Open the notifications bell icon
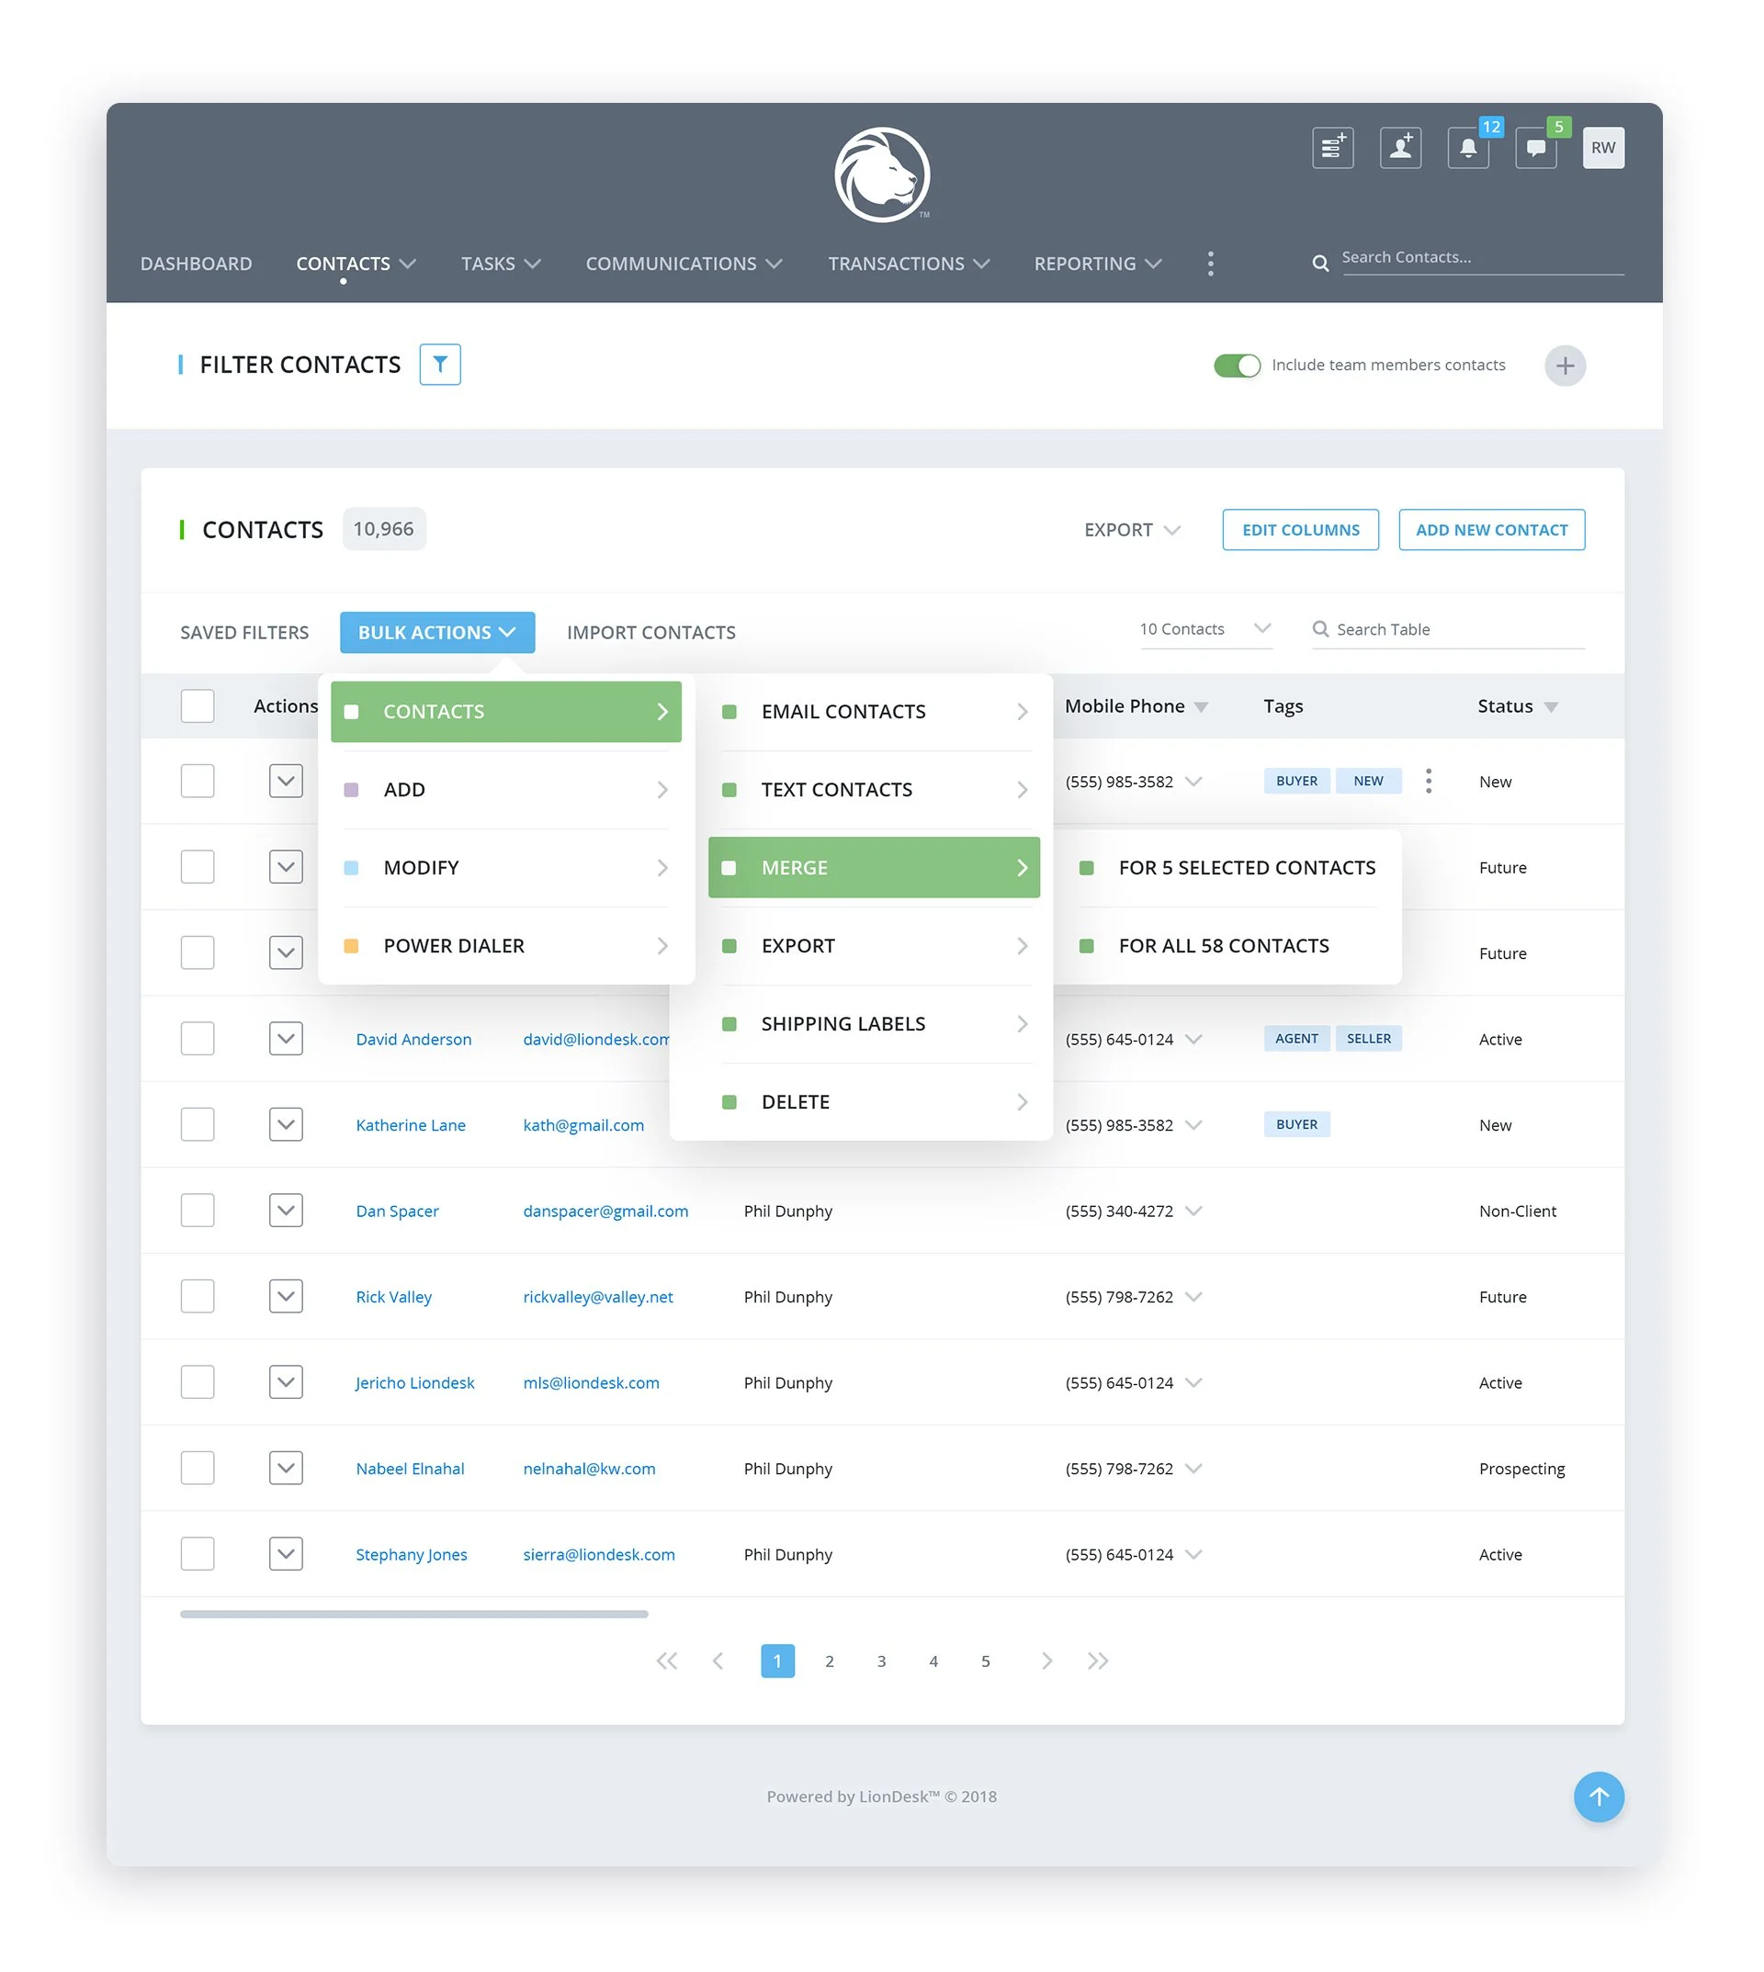Screen dimensions: 1764x1972 click(x=1468, y=147)
